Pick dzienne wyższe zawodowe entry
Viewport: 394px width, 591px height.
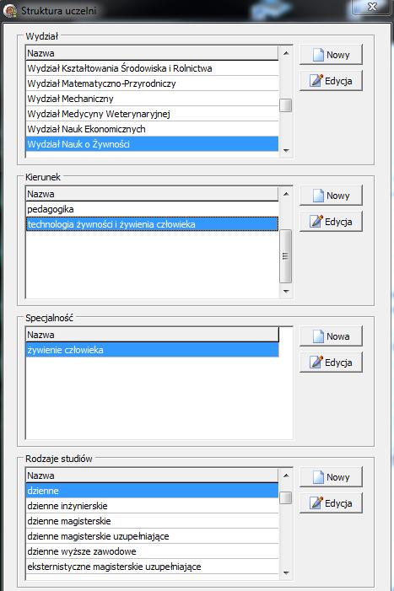(x=153, y=551)
